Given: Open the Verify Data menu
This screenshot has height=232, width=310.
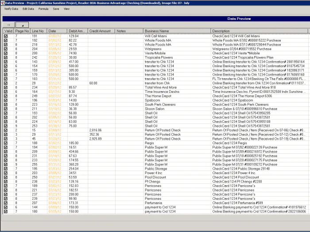Looking at the screenshot, I should coord(11,9).
